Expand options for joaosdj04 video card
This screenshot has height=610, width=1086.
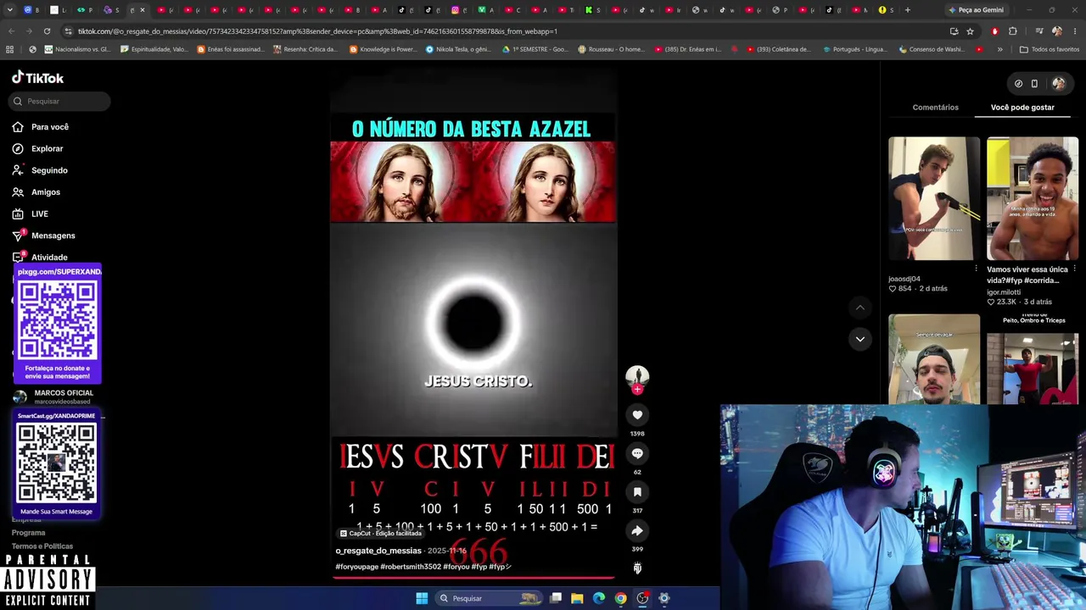point(977,269)
